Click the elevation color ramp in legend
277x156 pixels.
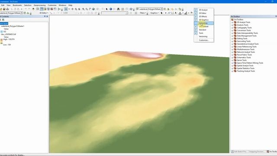coord(1,42)
